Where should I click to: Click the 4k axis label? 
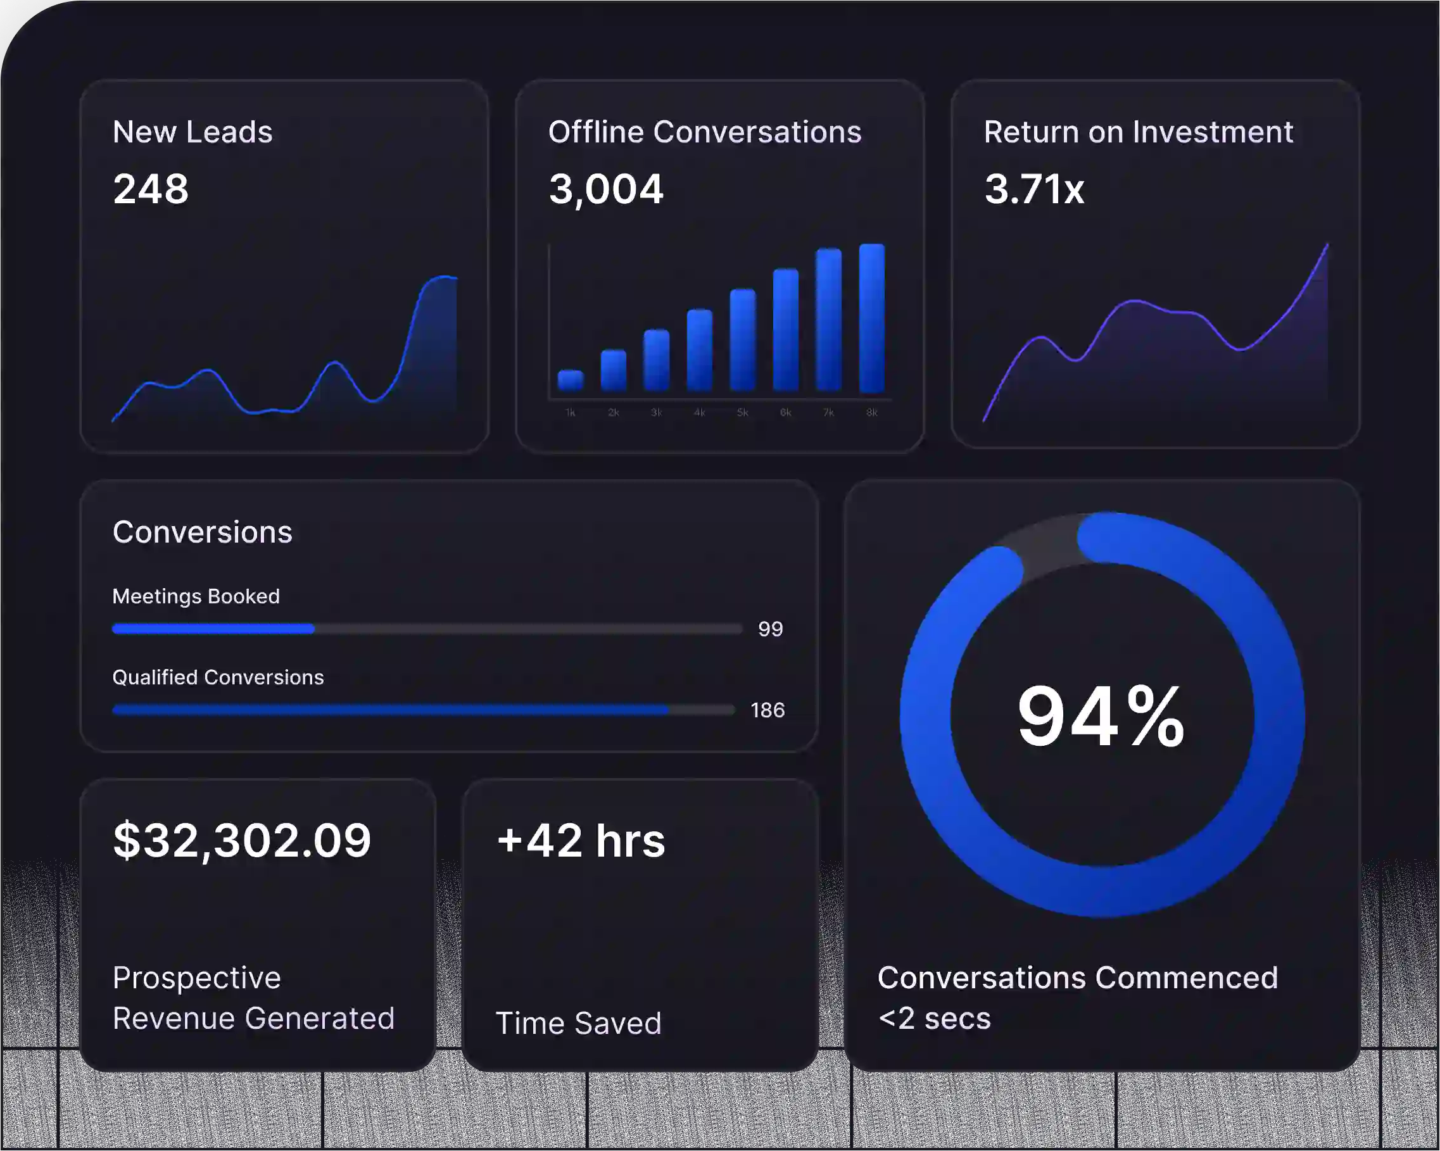[x=699, y=413]
